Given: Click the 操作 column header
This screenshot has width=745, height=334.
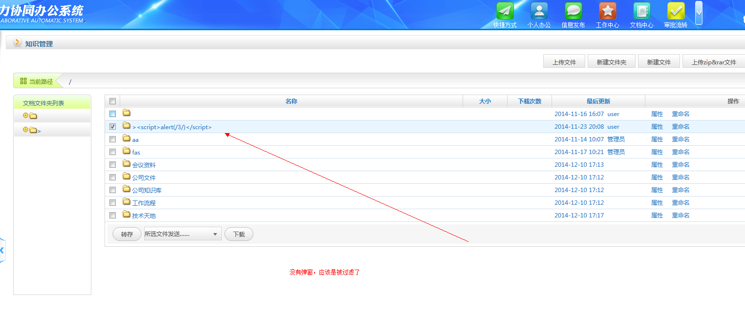Looking at the screenshot, I should tap(733, 101).
